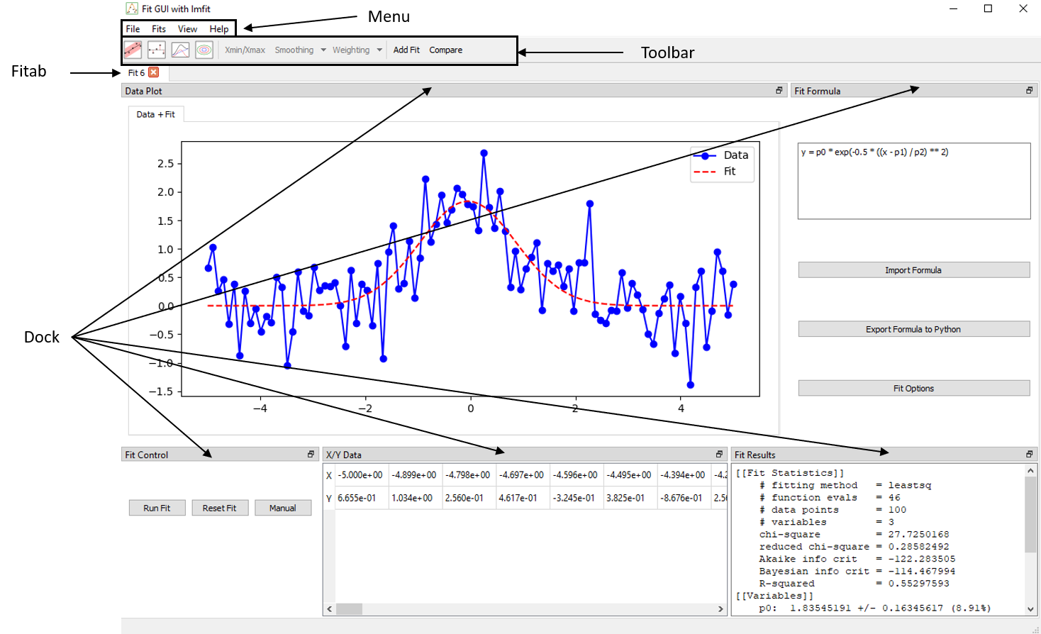Click Export Formula to Python button

(913, 329)
